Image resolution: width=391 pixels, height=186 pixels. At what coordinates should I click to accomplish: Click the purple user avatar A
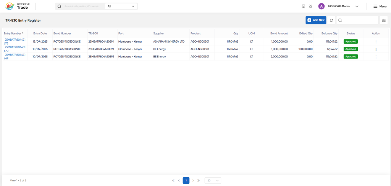click(x=322, y=6)
